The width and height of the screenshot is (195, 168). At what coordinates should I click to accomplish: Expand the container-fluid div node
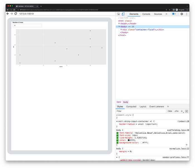pos(121,29)
